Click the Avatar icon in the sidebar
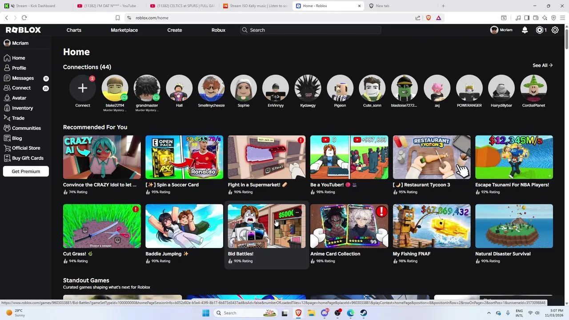Viewport: 569px width, 320px height. [x=7, y=98]
